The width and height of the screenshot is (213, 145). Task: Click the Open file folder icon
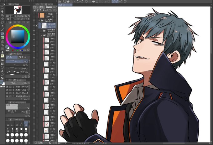68,1
